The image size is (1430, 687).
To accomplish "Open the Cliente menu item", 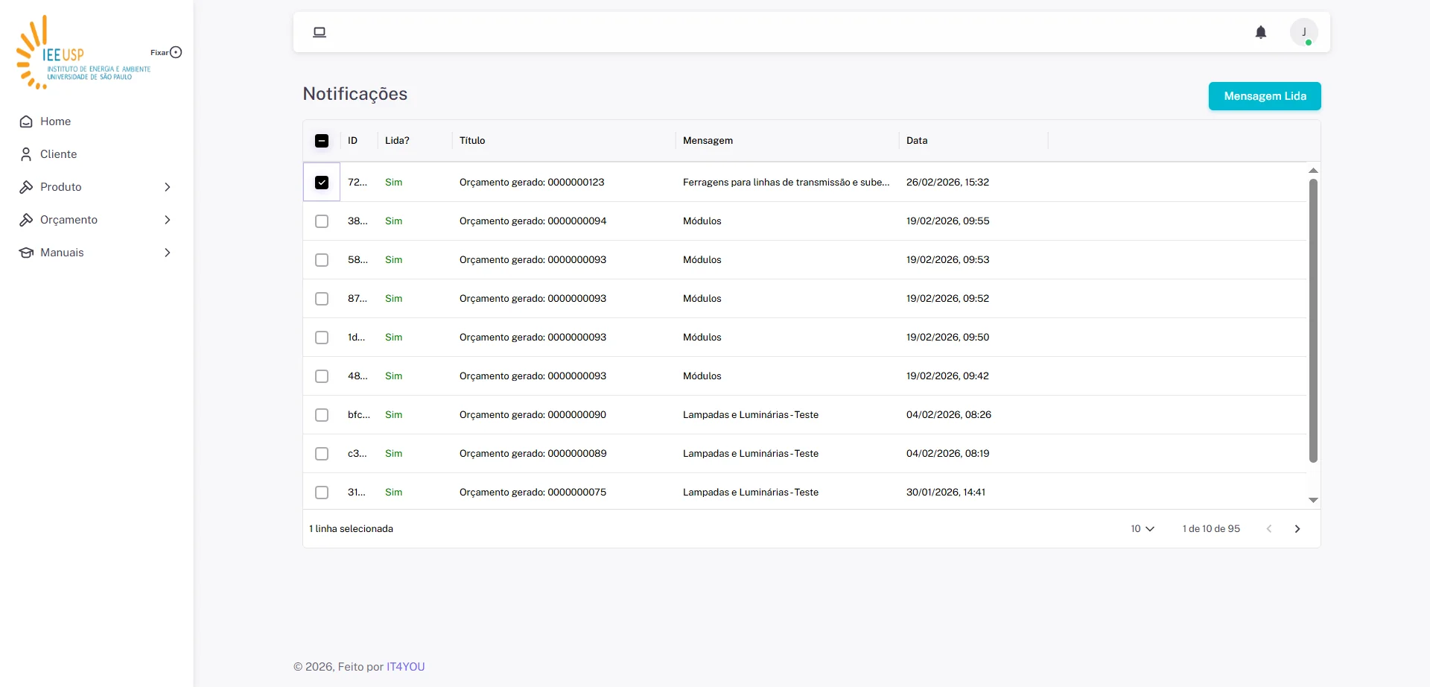I will [97, 154].
